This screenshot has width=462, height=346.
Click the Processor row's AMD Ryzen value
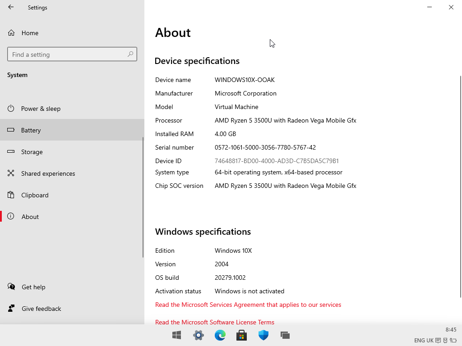285,121
